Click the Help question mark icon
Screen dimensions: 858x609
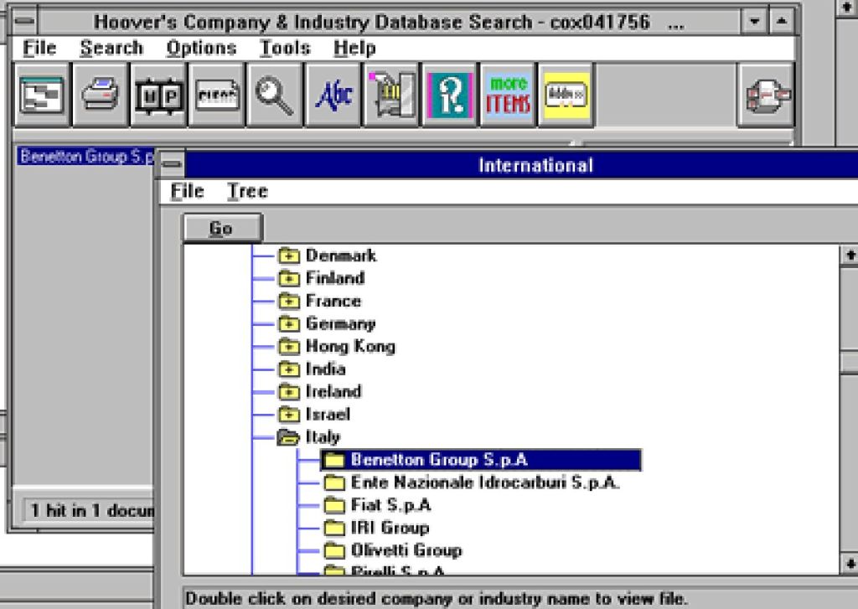click(x=448, y=95)
